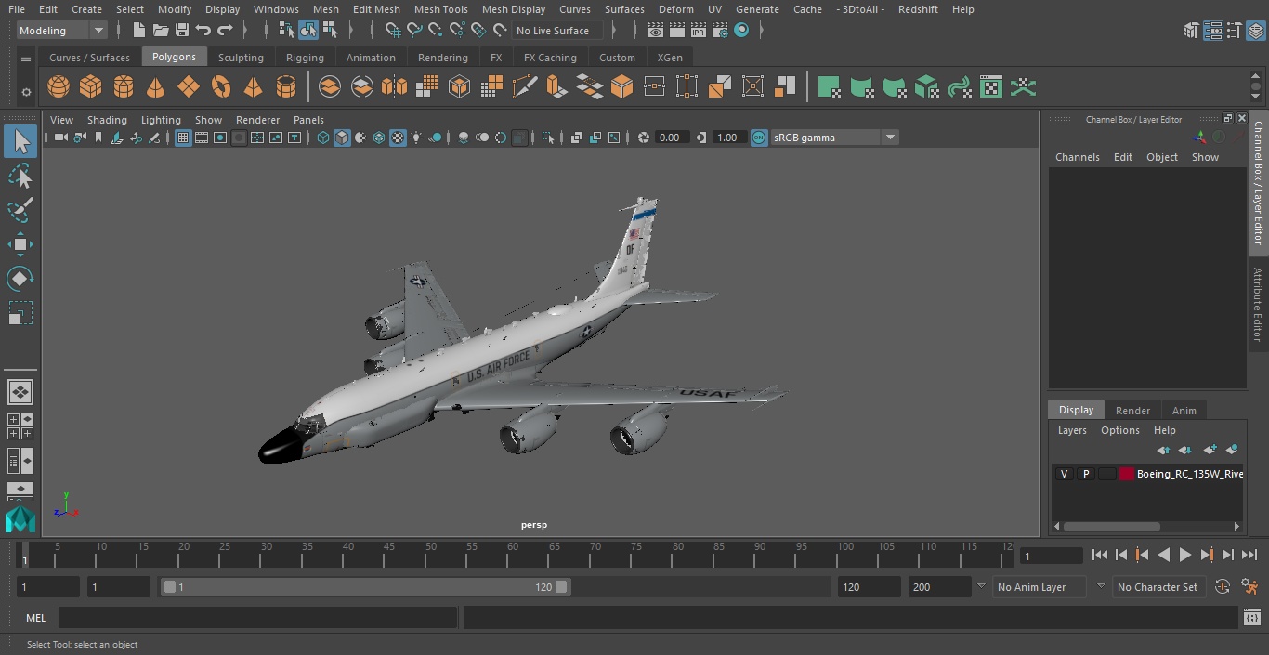Screen dimensions: 1269x655
Task: Click the No Live Surface field
Action: 557,31
